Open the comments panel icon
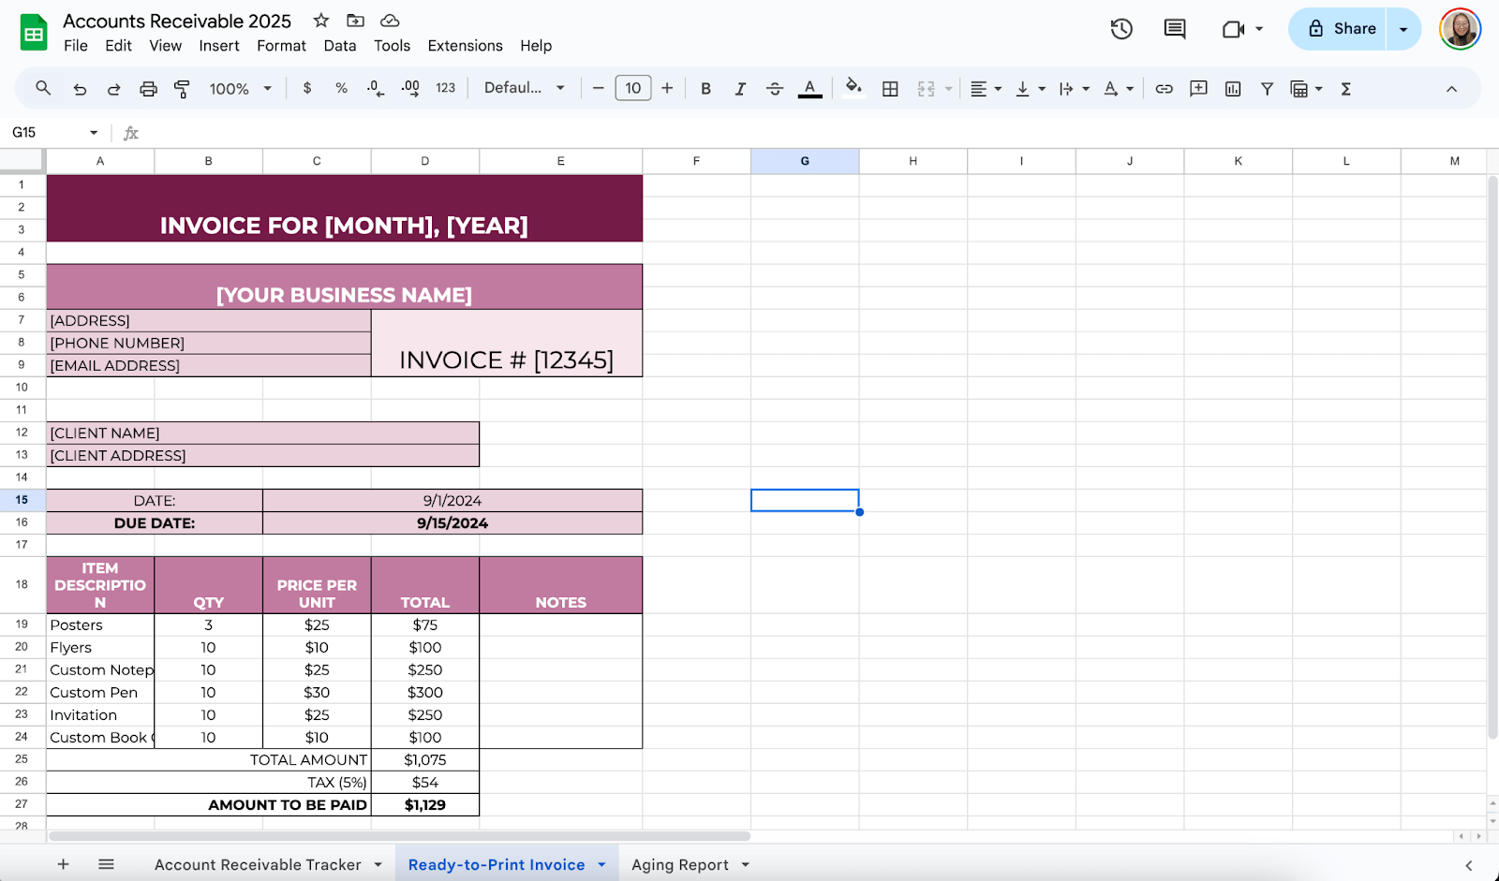 click(1174, 29)
